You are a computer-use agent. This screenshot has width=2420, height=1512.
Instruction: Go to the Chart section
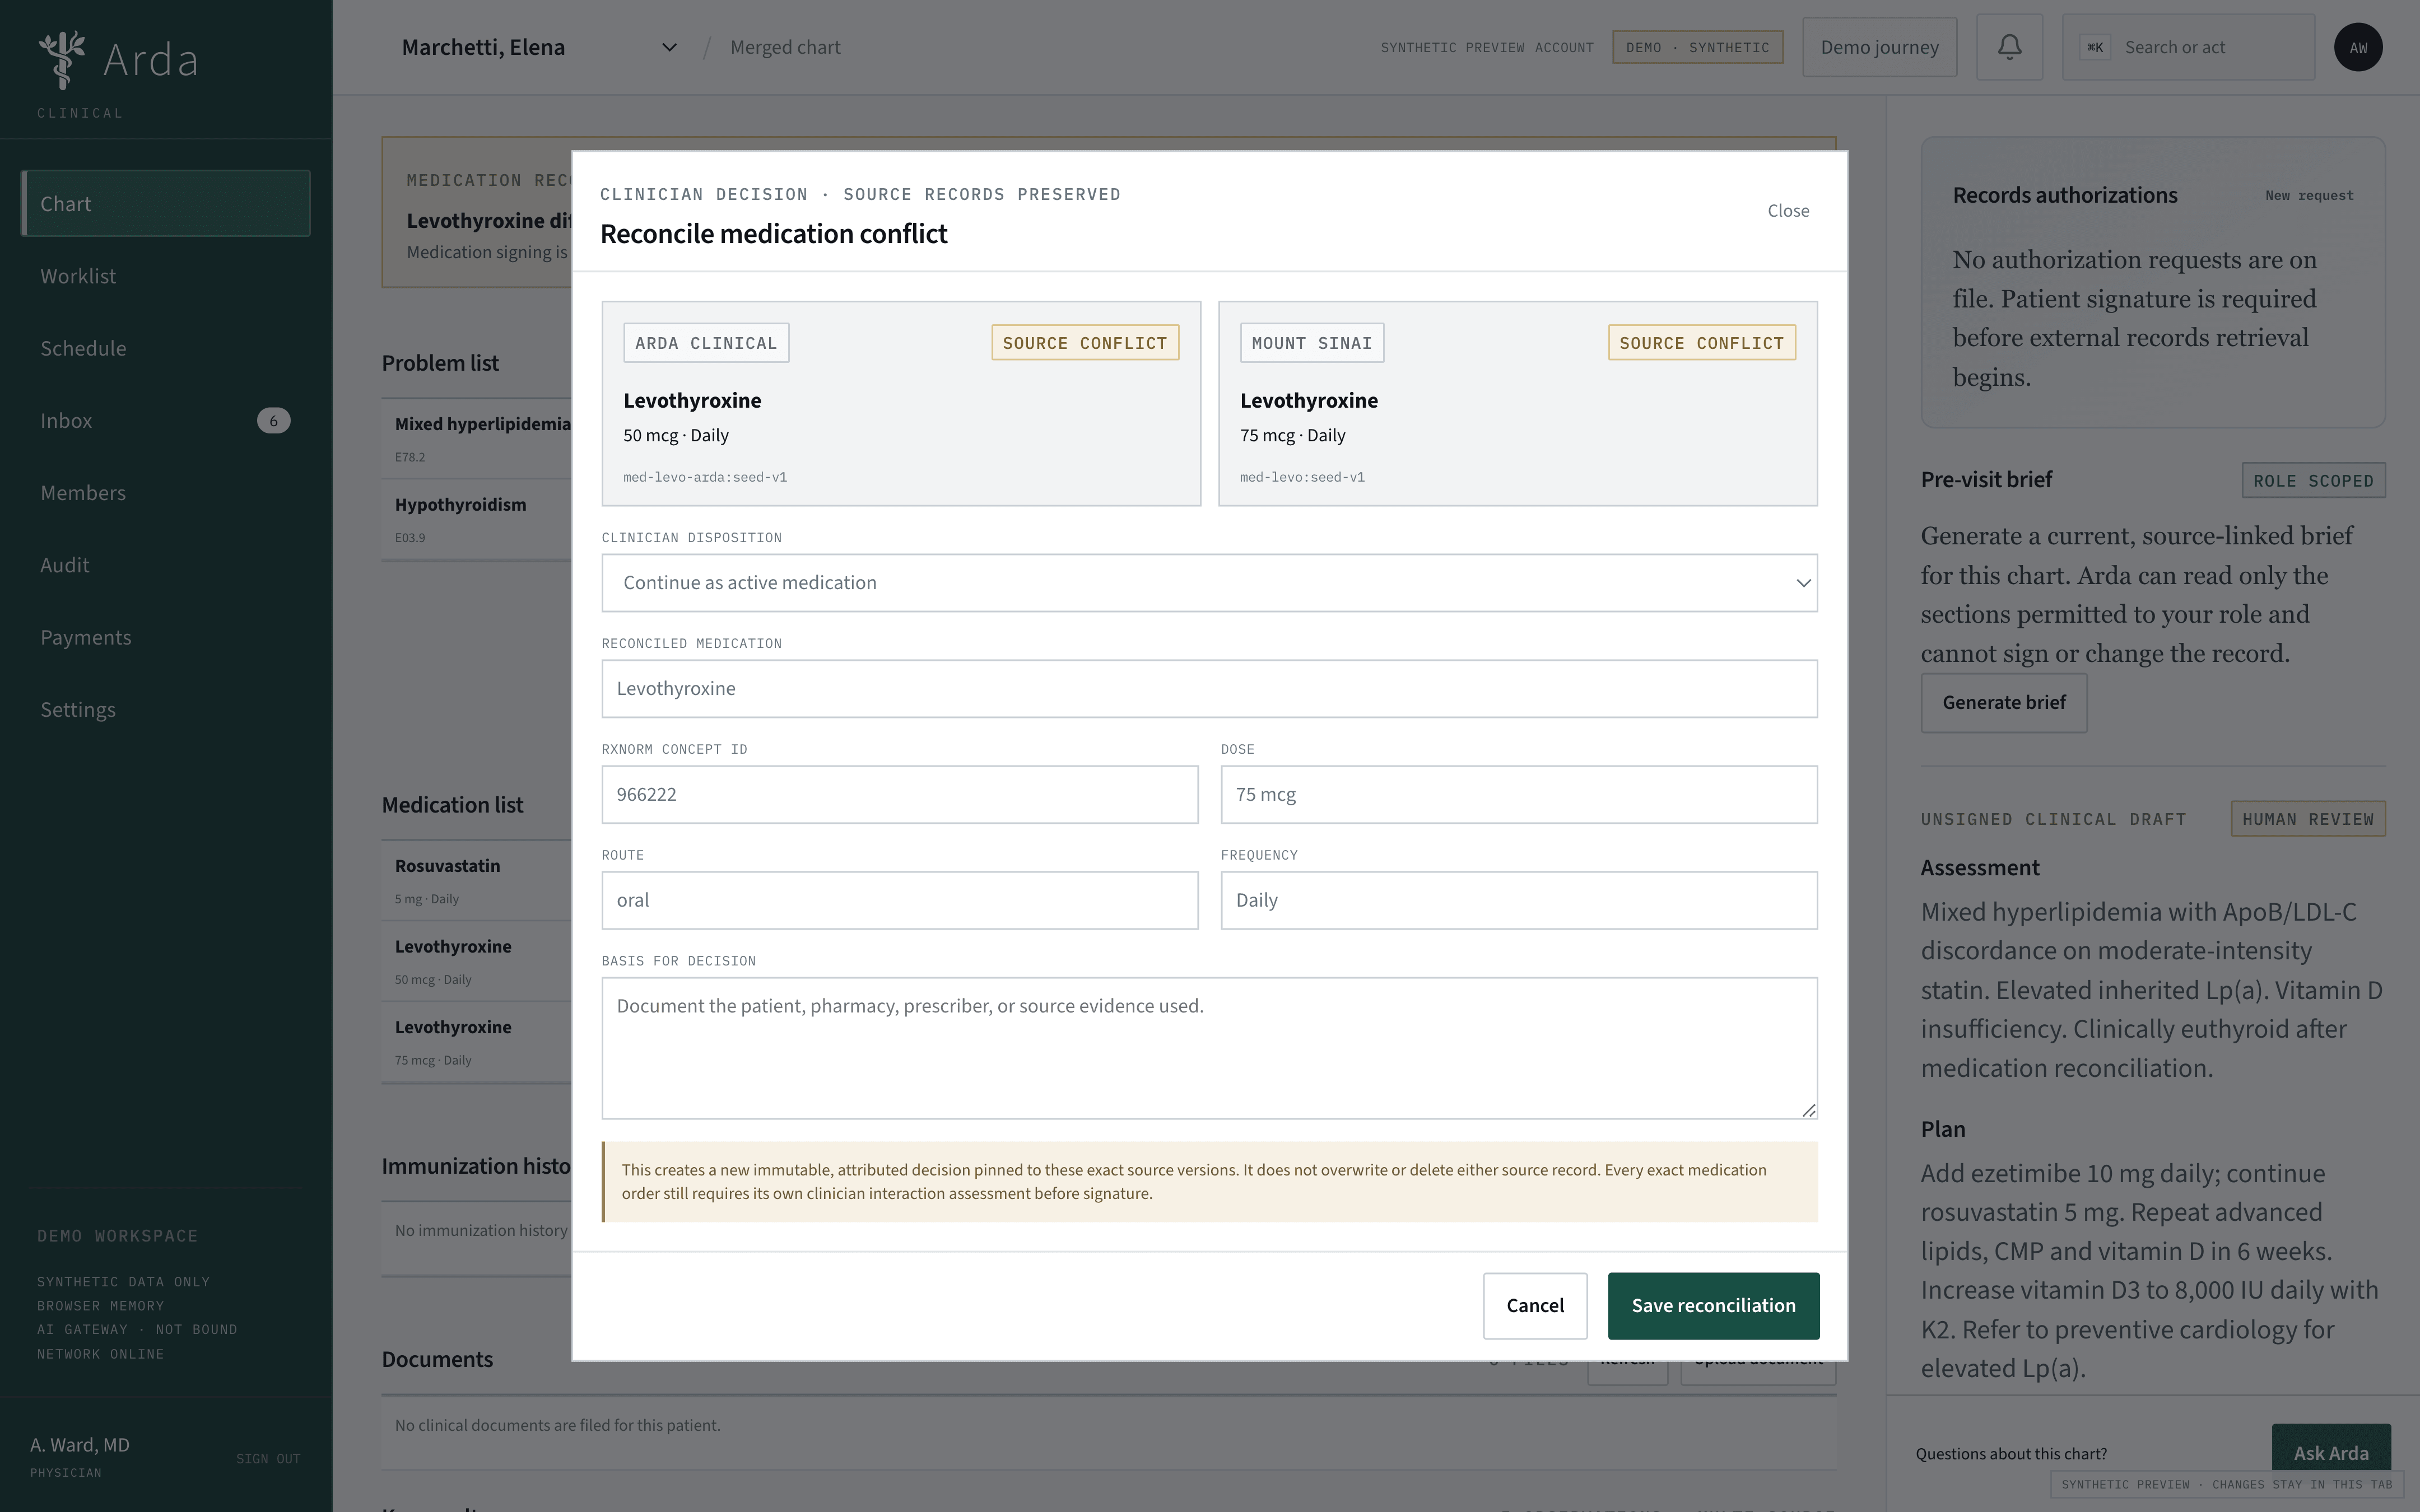[166, 203]
